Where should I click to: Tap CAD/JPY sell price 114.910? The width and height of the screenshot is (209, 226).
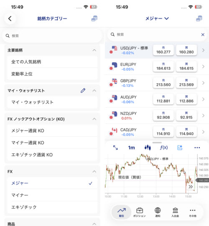(163, 132)
